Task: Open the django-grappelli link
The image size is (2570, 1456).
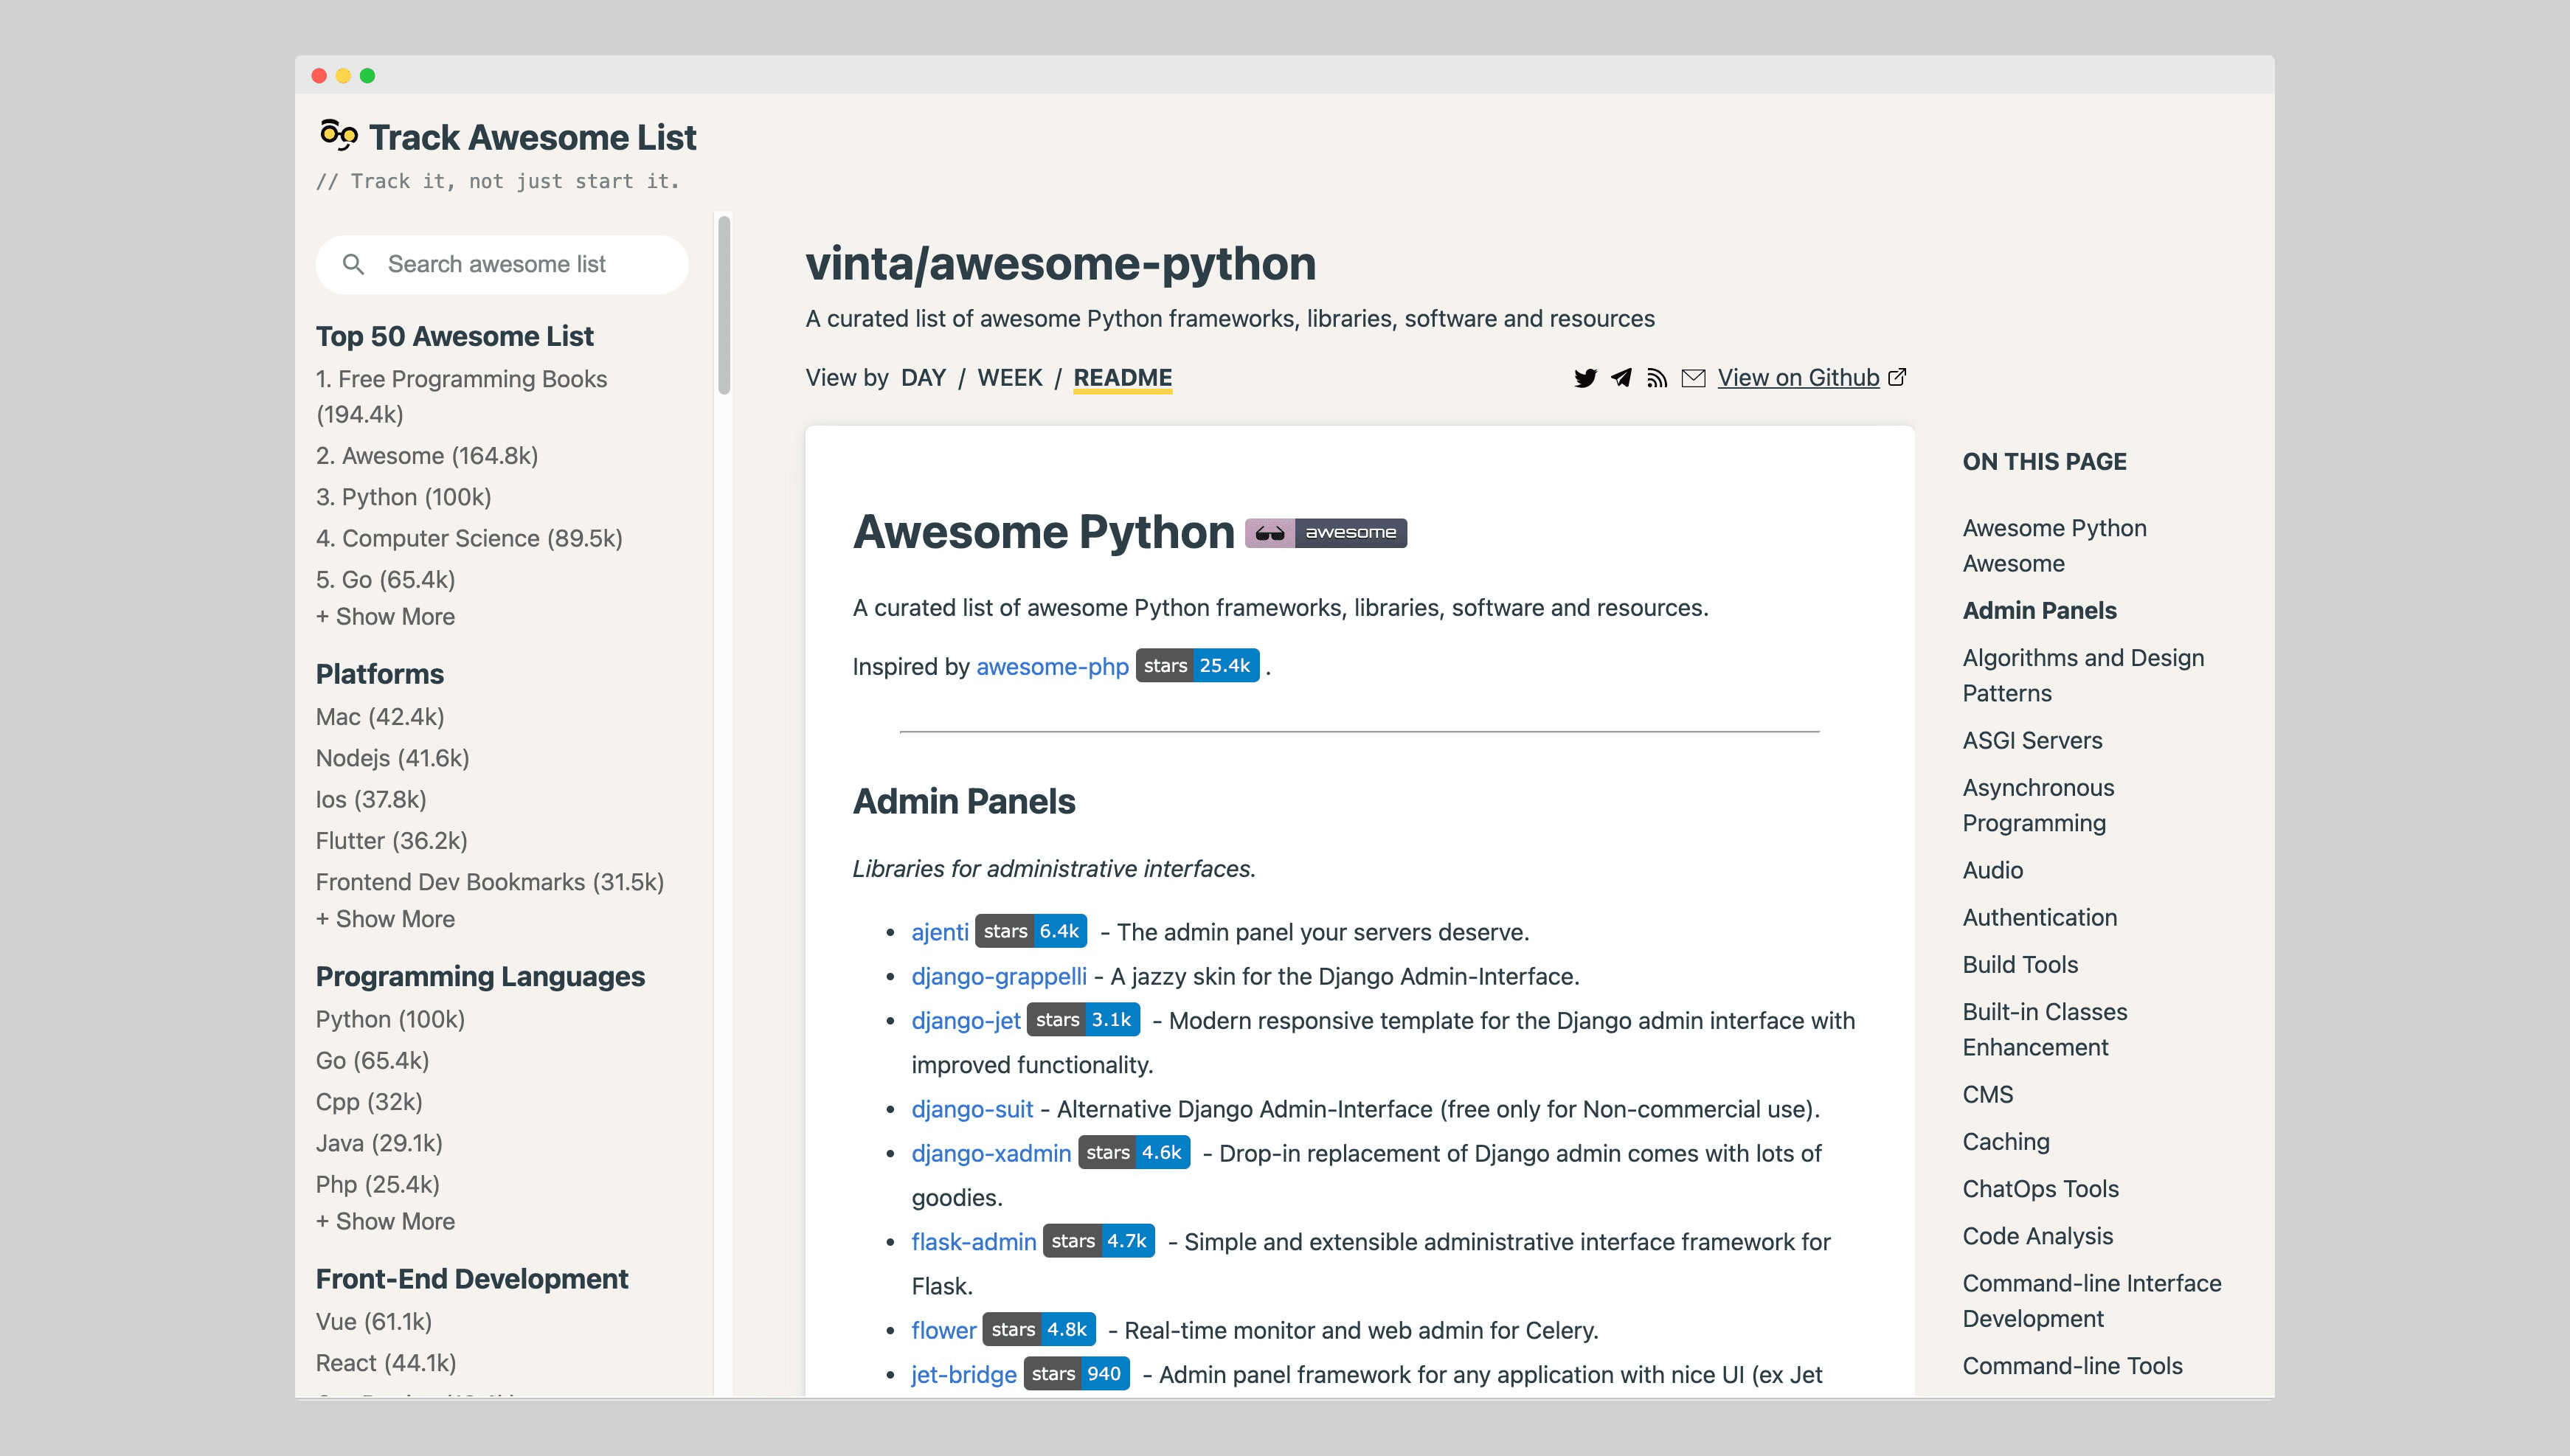Action: (999, 976)
